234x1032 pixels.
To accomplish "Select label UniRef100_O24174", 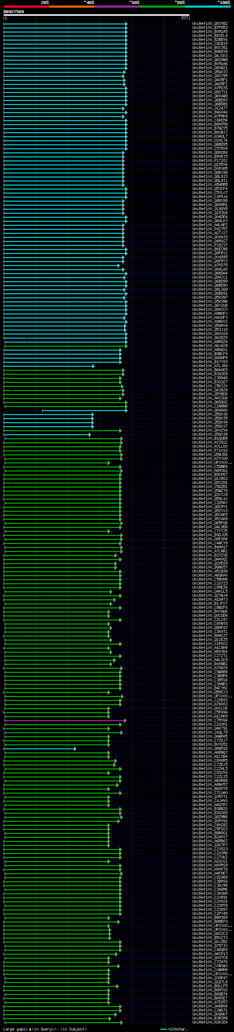I will coord(210,140).
